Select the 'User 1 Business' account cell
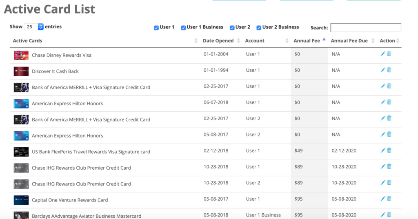The width and height of the screenshot is (418, 219). click(263, 215)
